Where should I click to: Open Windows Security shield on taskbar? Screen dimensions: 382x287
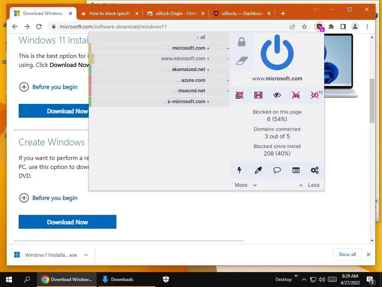pos(166,280)
